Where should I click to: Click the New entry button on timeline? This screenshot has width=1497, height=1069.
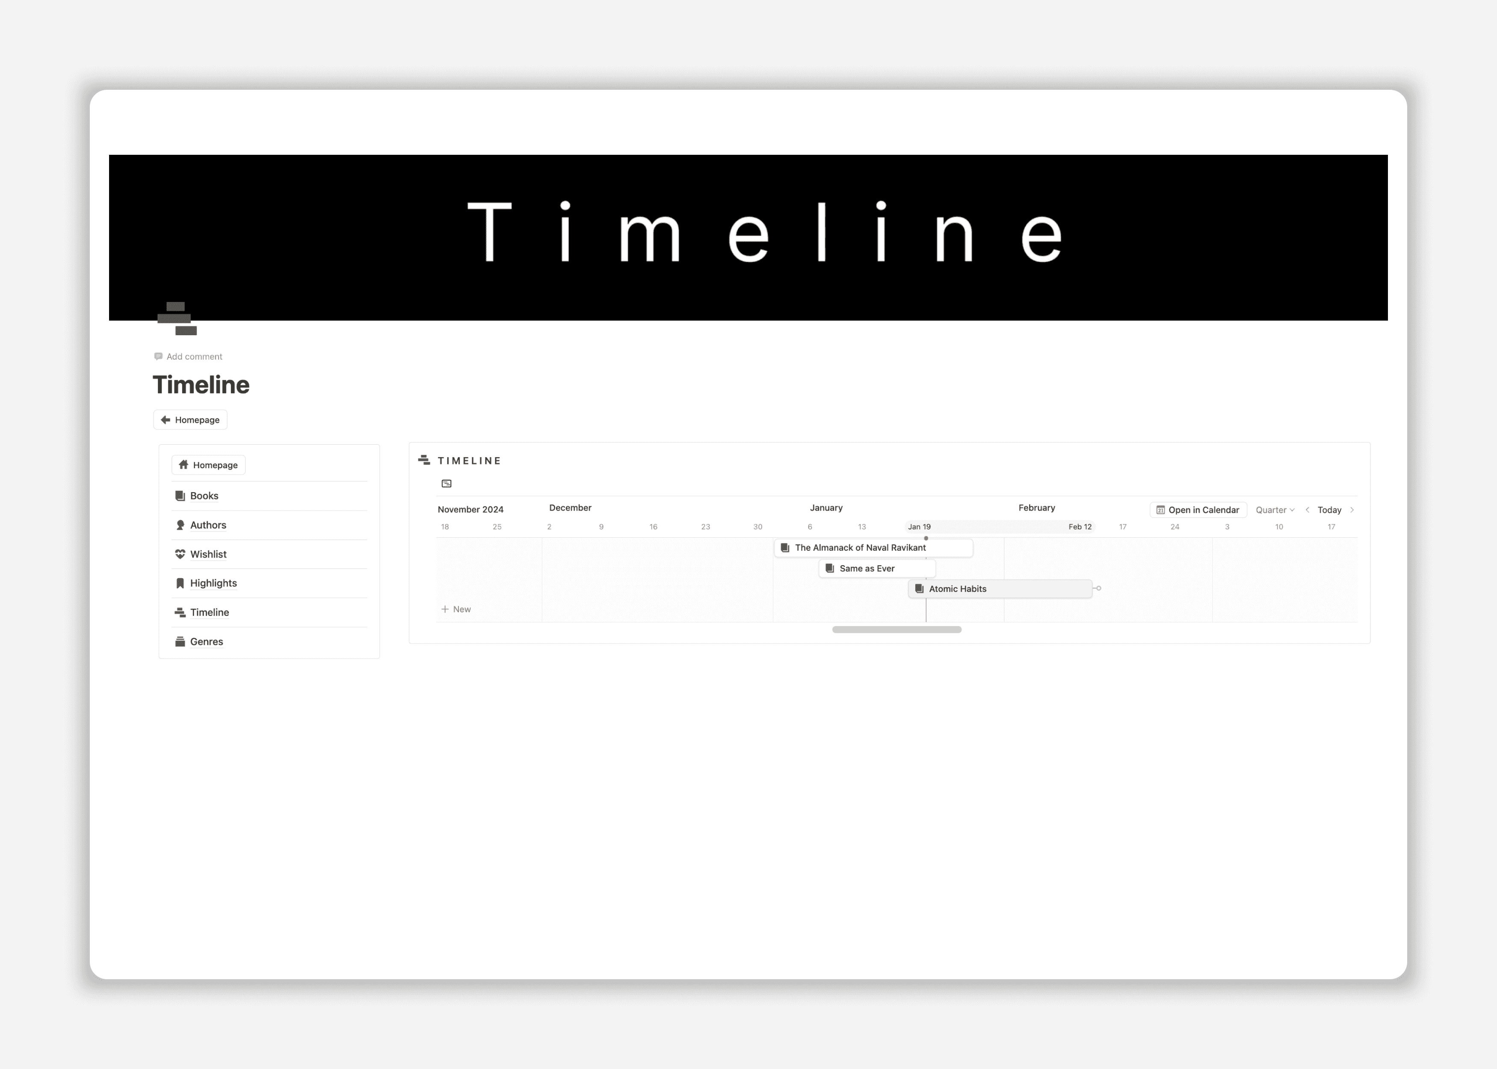pyautogui.click(x=457, y=608)
